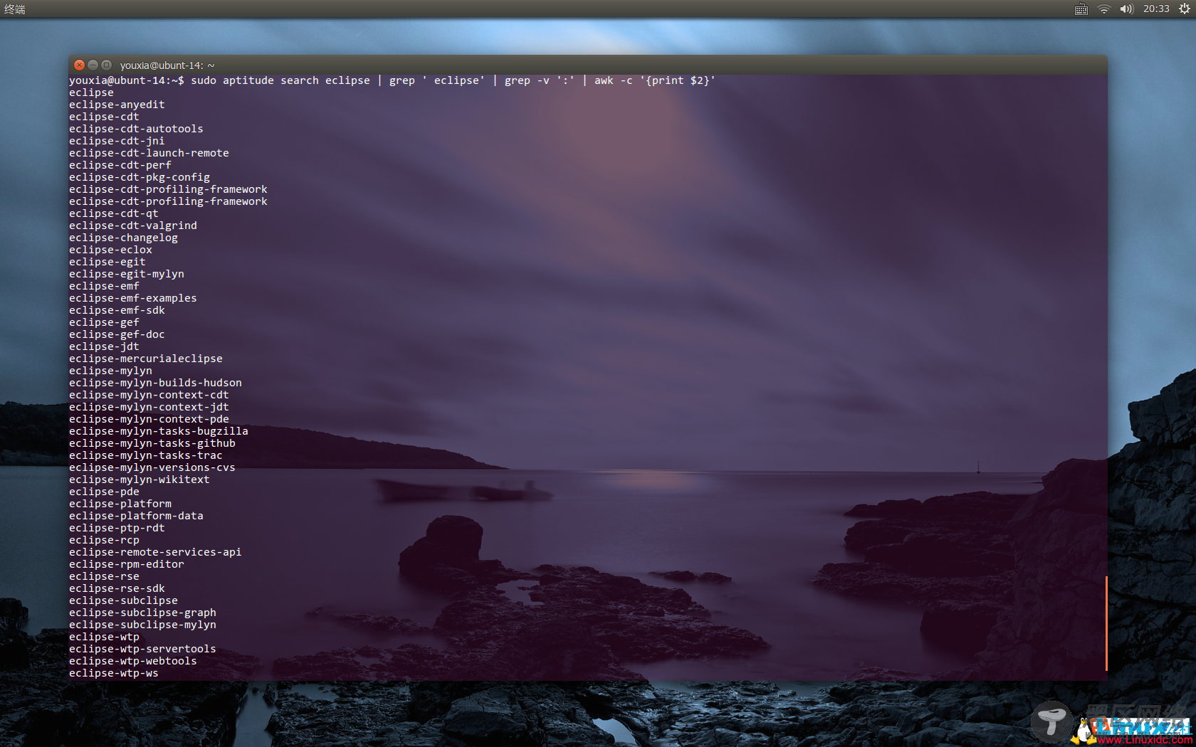Click the output line eclipse-platform-data
The image size is (1196, 747).
click(136, 516)
